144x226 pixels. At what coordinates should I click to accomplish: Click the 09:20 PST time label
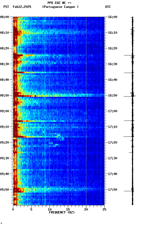point(4,143)
